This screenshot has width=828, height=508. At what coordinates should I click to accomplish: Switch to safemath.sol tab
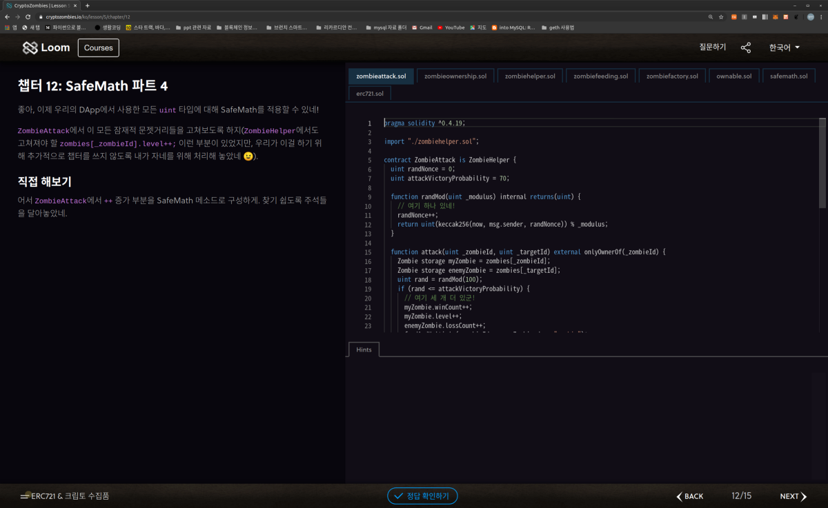pos(789,76)
